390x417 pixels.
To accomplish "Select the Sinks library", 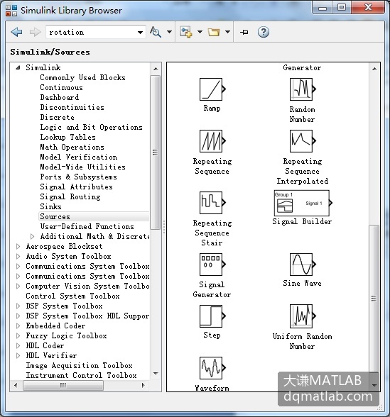I will [50, 206].
